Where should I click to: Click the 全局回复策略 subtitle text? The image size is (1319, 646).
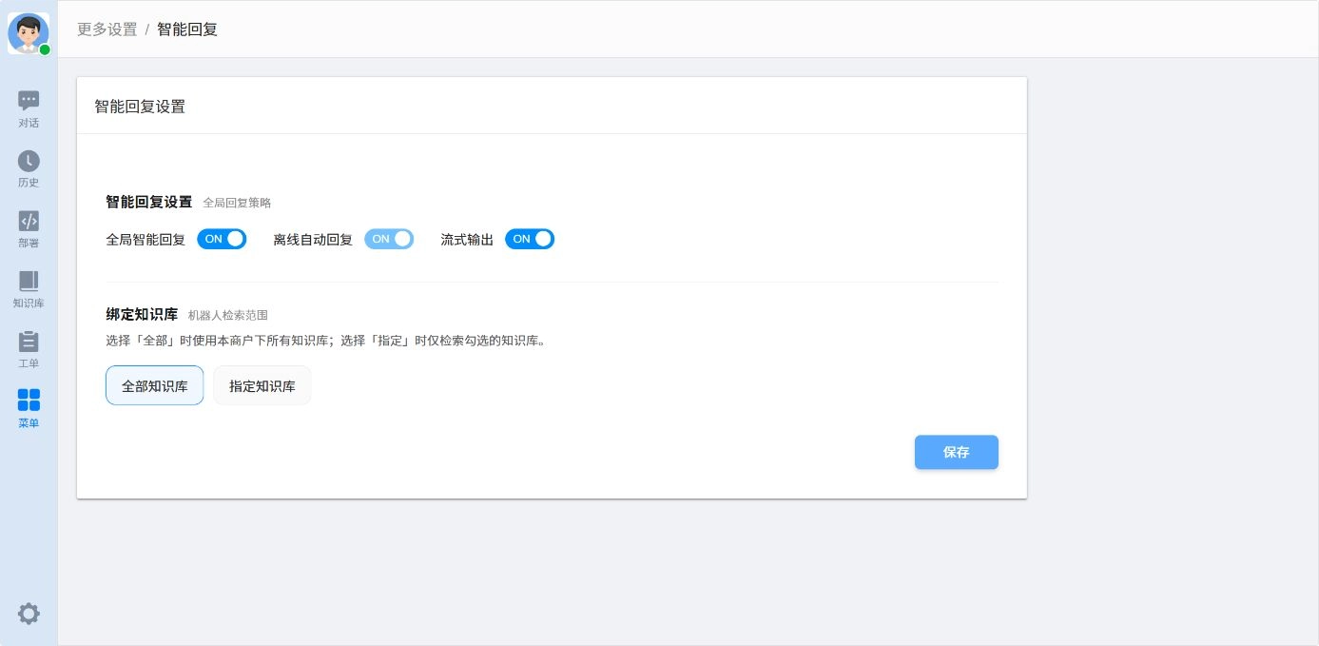tap(237, 203)
